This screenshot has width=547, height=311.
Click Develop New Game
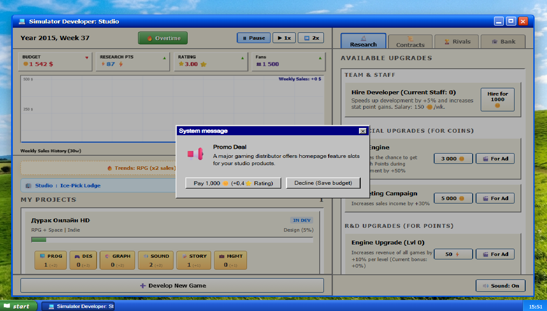[172, 285]
